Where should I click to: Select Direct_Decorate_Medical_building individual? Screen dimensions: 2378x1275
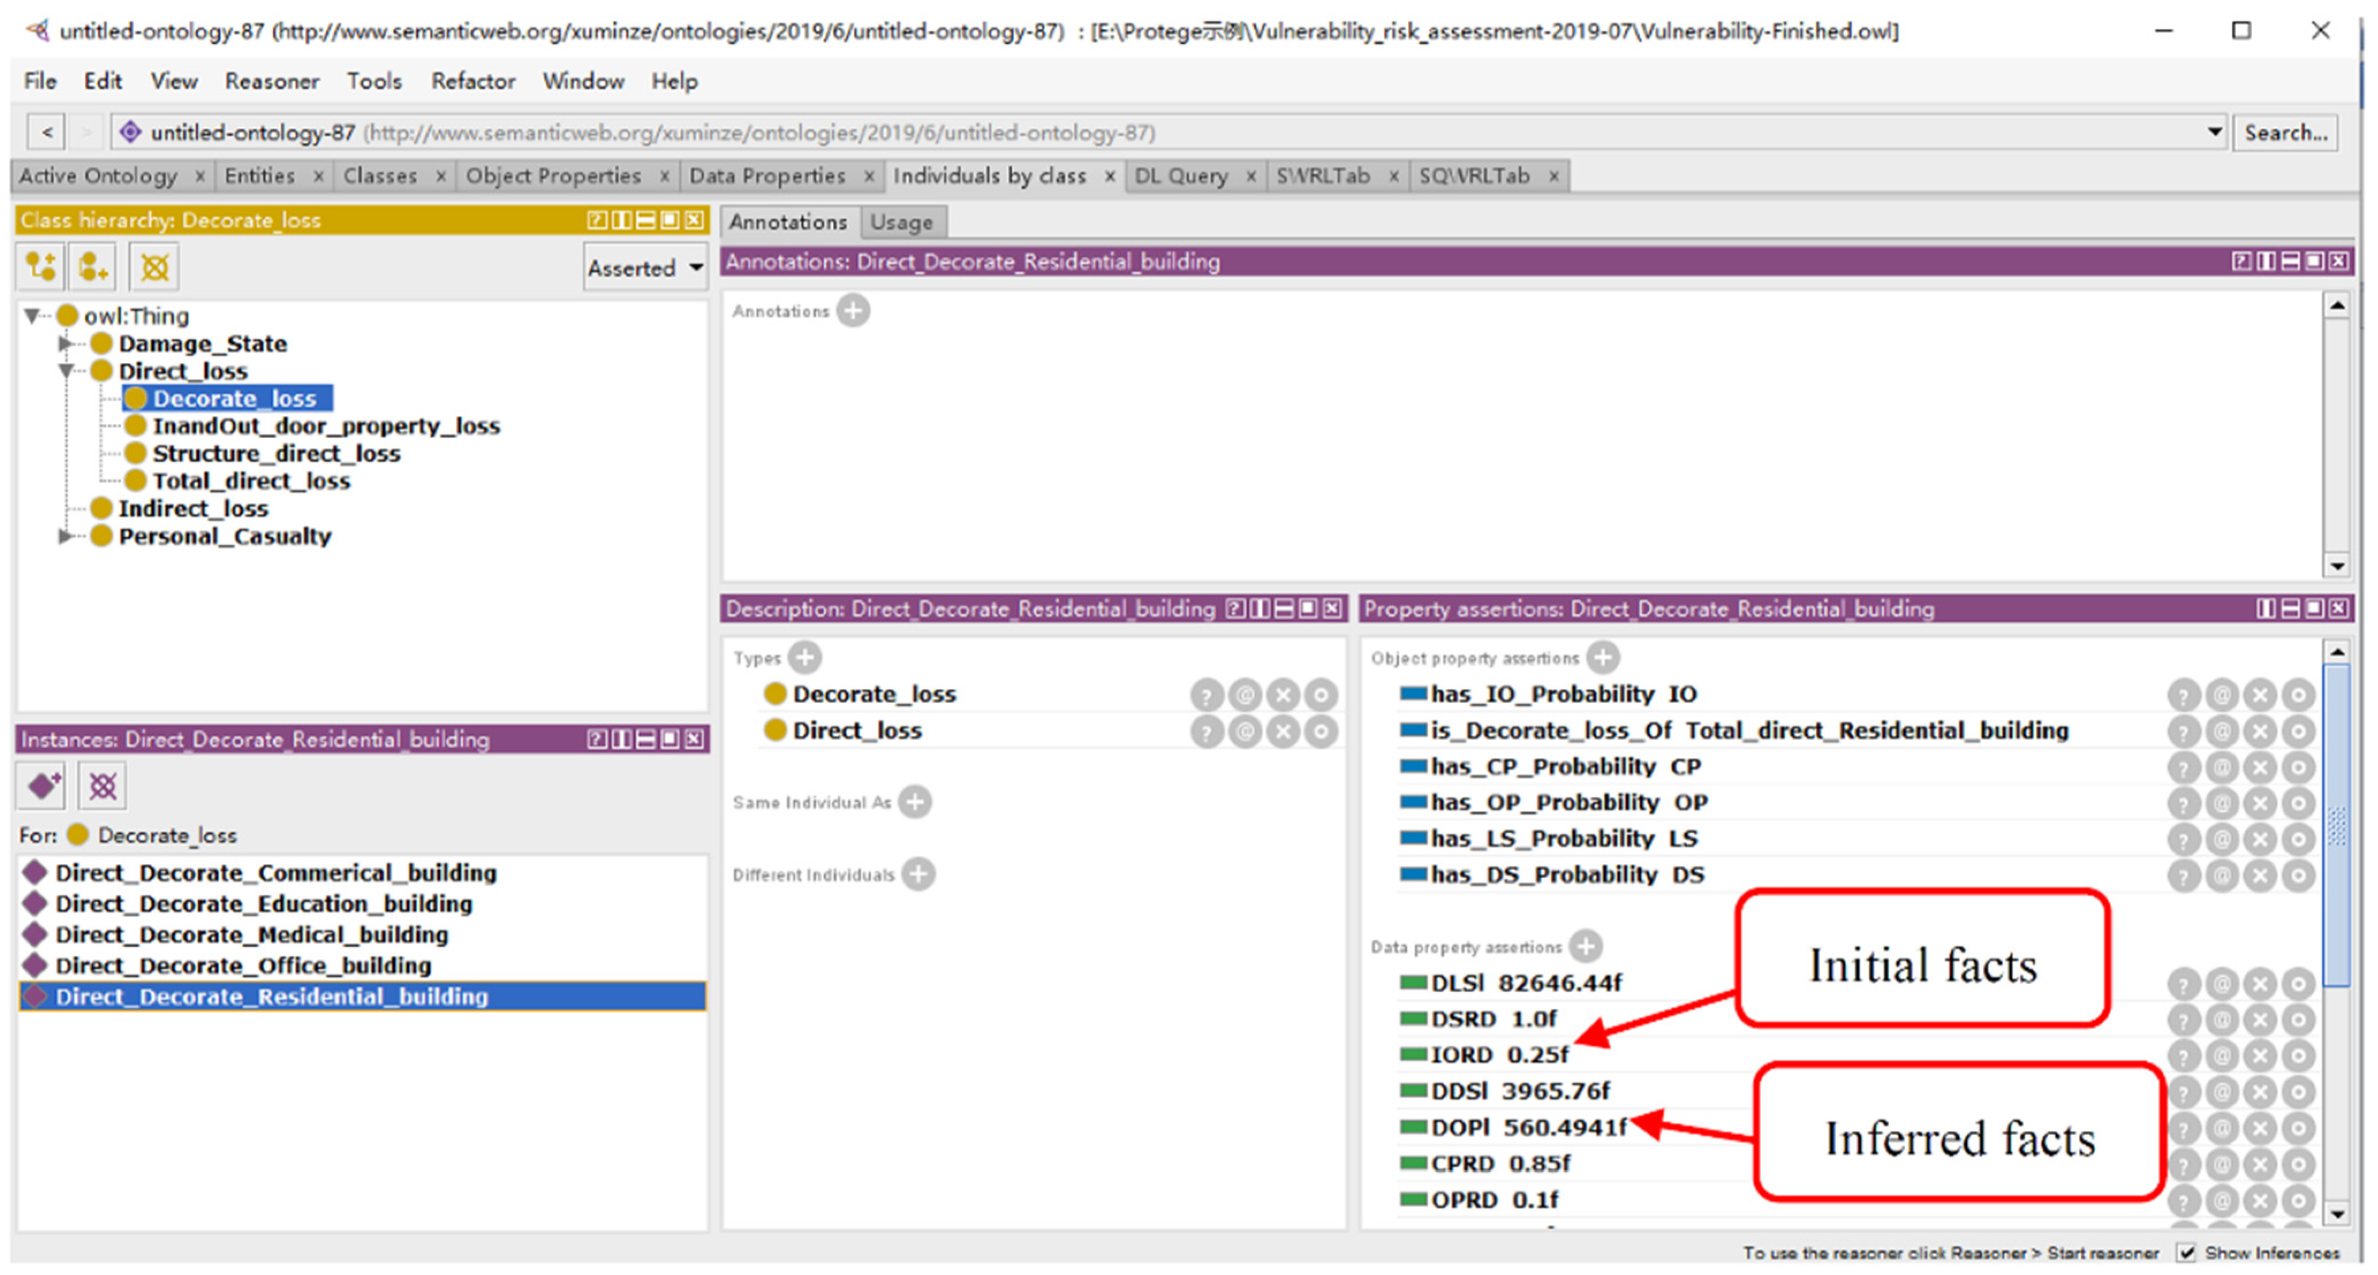point(251,935)
